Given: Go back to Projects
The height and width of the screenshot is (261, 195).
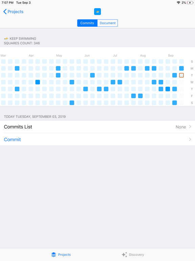Looking at the screenshot, I should click(13, 12).
